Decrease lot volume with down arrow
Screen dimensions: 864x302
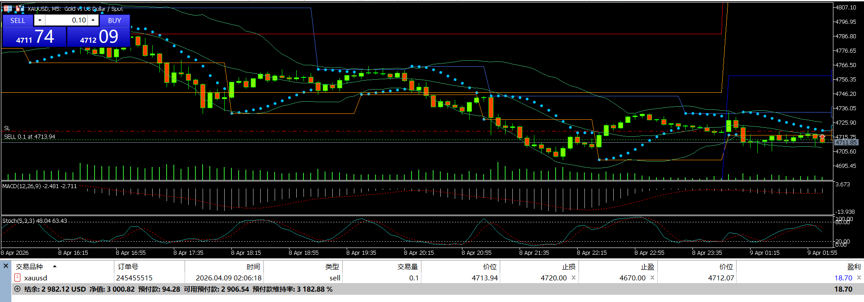(x=40, y=20)
